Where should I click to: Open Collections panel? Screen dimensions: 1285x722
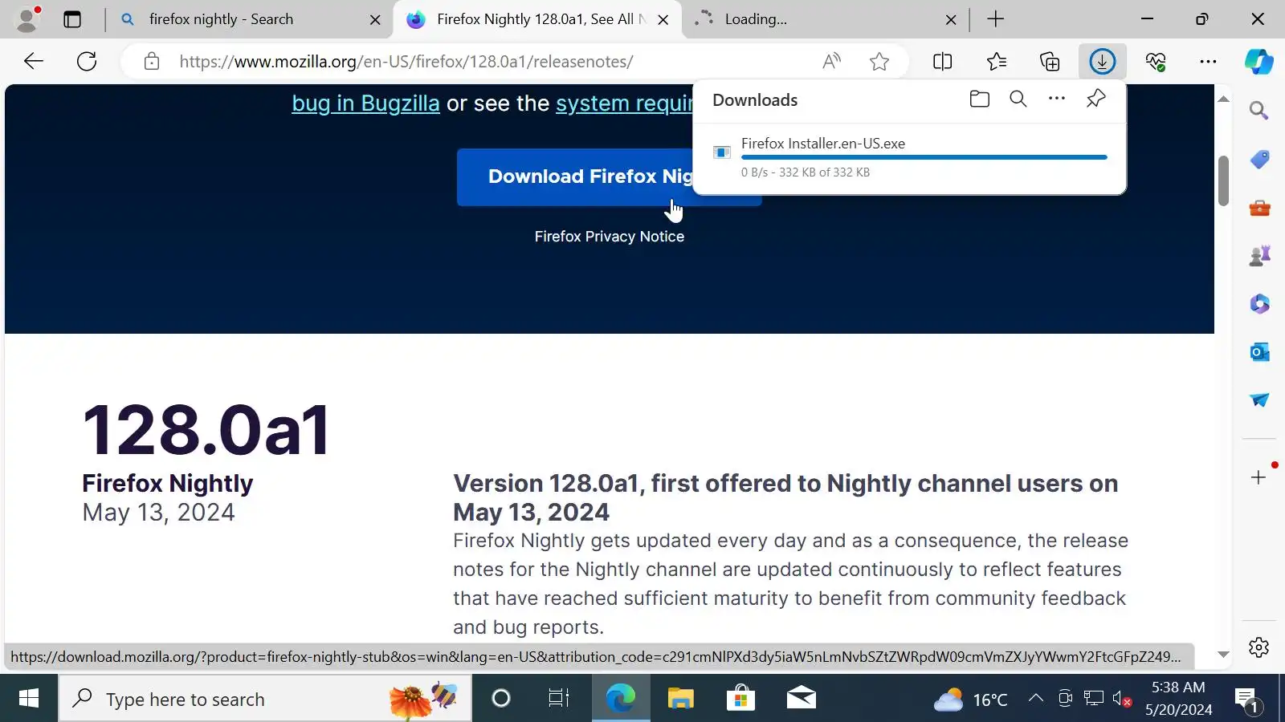1050,61
